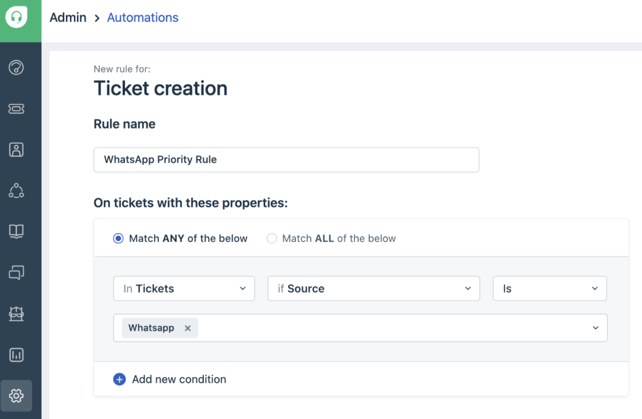Expand the Is operator dropdown

click(549, 289)
